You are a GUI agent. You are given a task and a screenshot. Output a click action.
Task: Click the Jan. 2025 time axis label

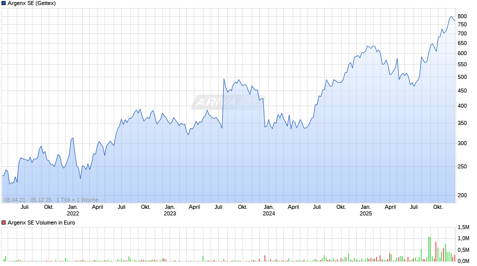tap(366, 210)
